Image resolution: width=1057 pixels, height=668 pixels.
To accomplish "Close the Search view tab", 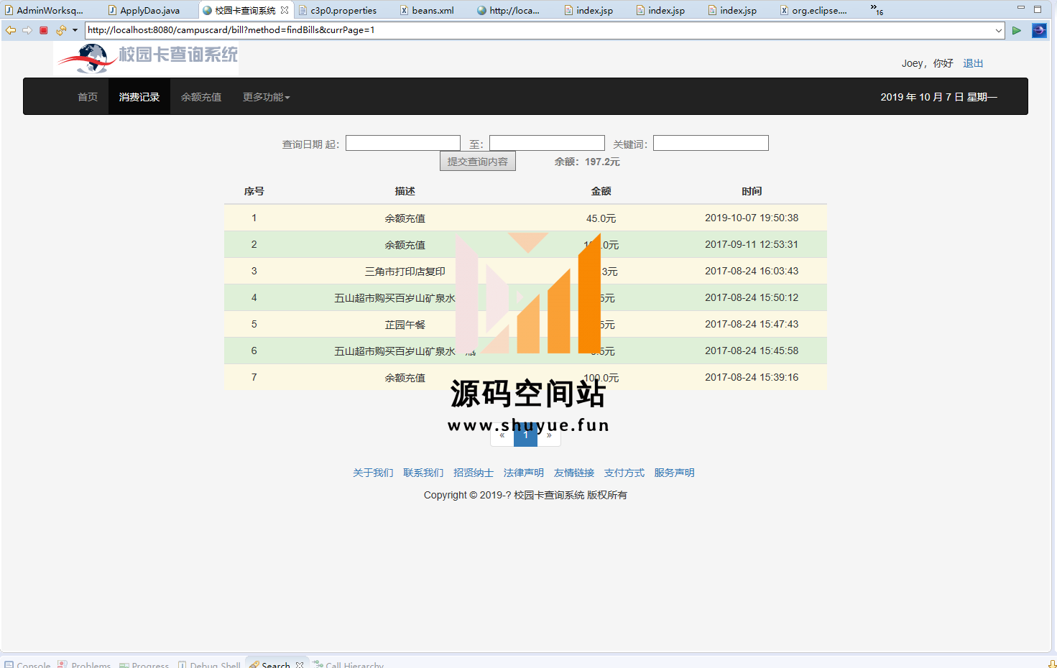I will tap(300, 665).
